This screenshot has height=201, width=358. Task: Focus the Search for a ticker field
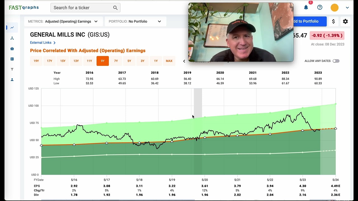[85, 8]
